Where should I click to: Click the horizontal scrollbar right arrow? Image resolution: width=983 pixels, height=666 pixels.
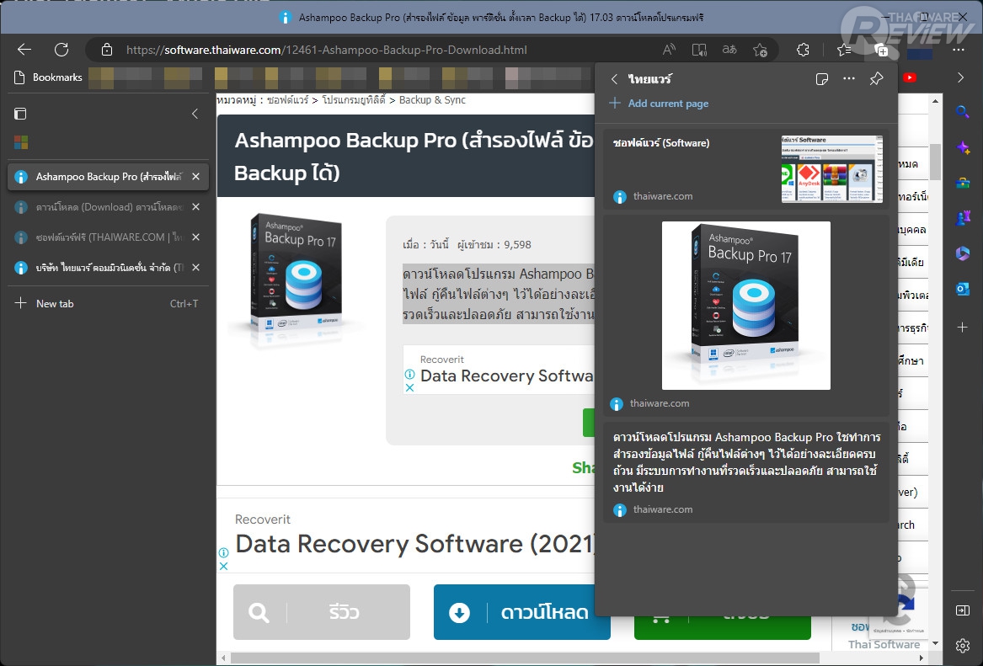coord(922,658)
